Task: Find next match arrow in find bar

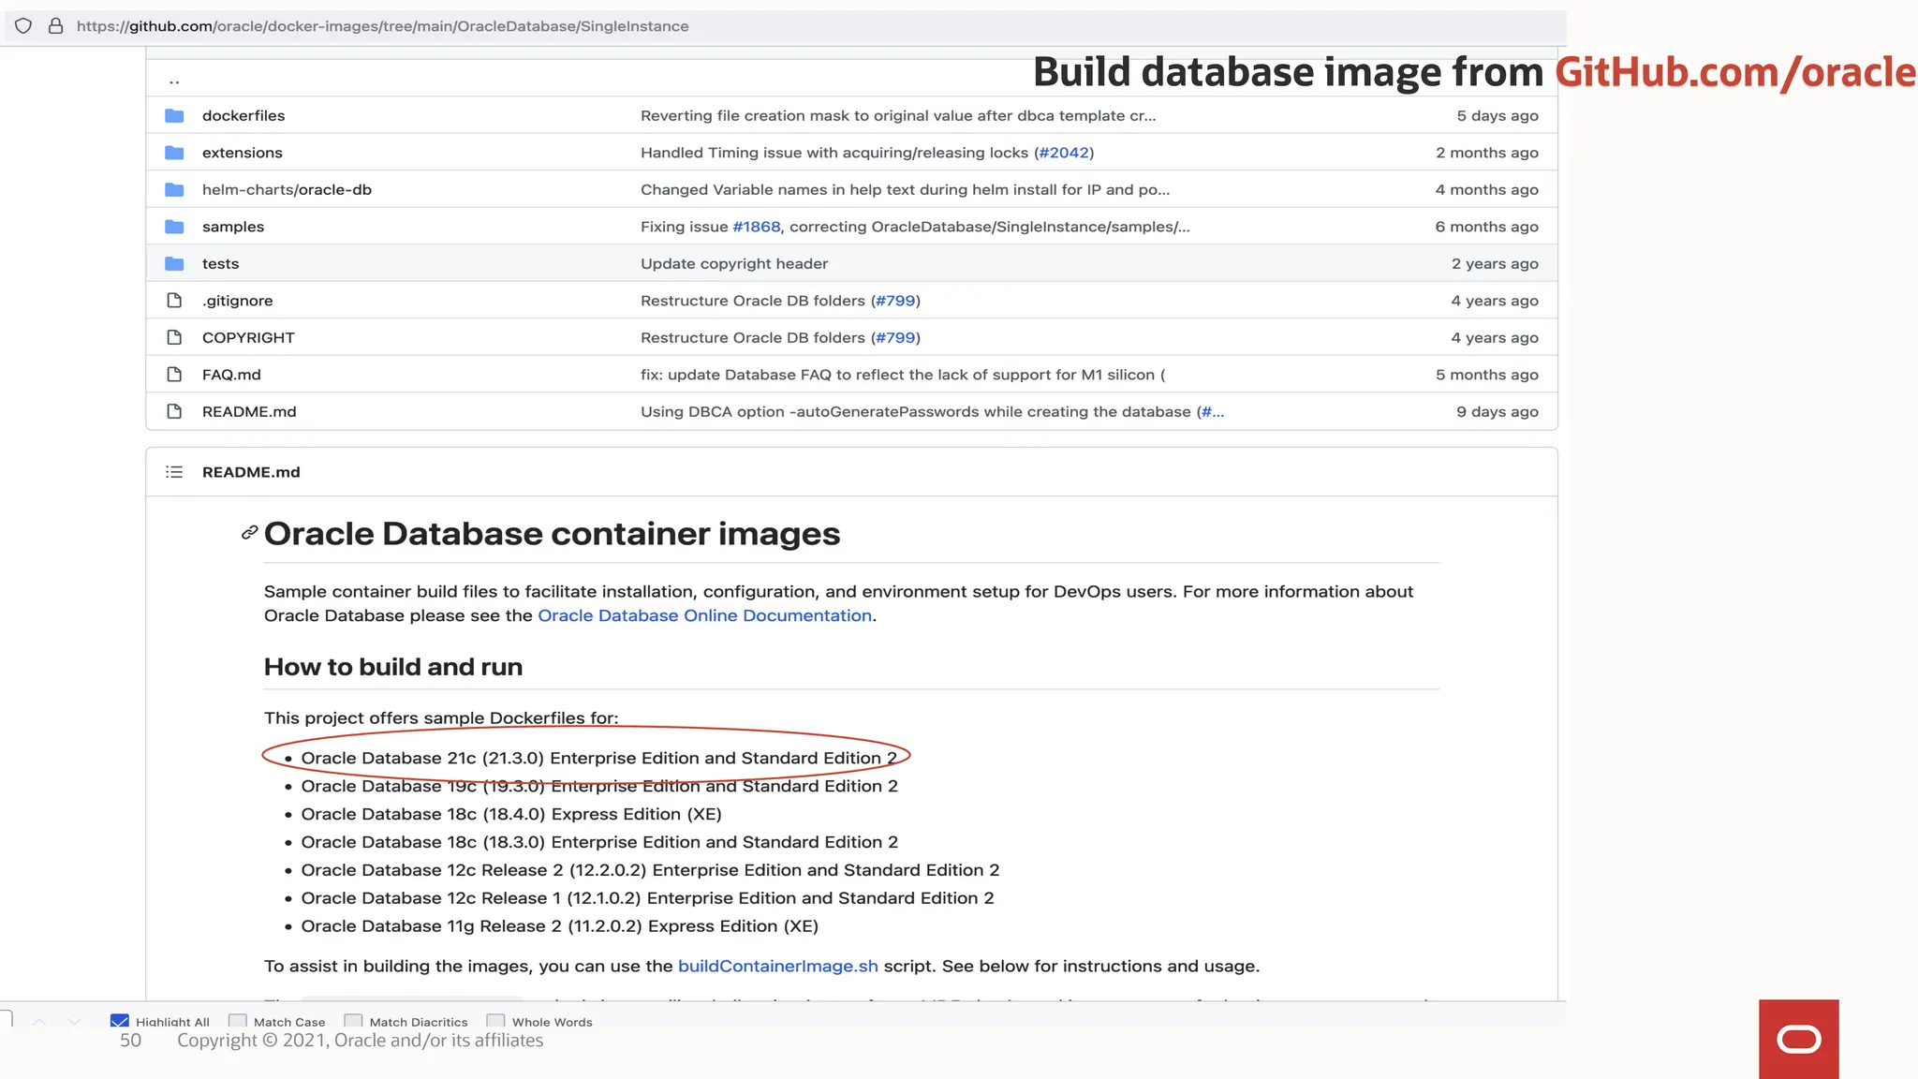Action: (x=75, y=1021)
